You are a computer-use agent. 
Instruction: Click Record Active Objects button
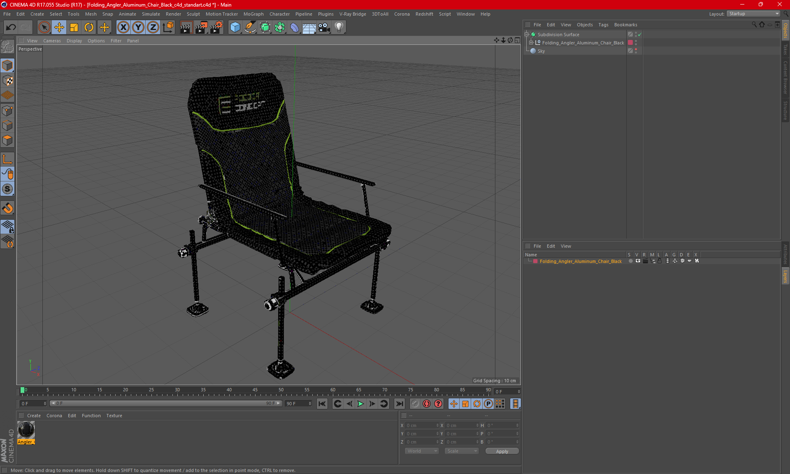tap(415, 404)
